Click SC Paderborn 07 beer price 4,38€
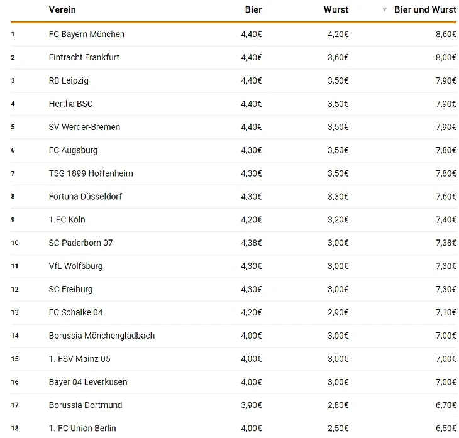Viewport: 459px width, 438px height. [x=251, y=243]
